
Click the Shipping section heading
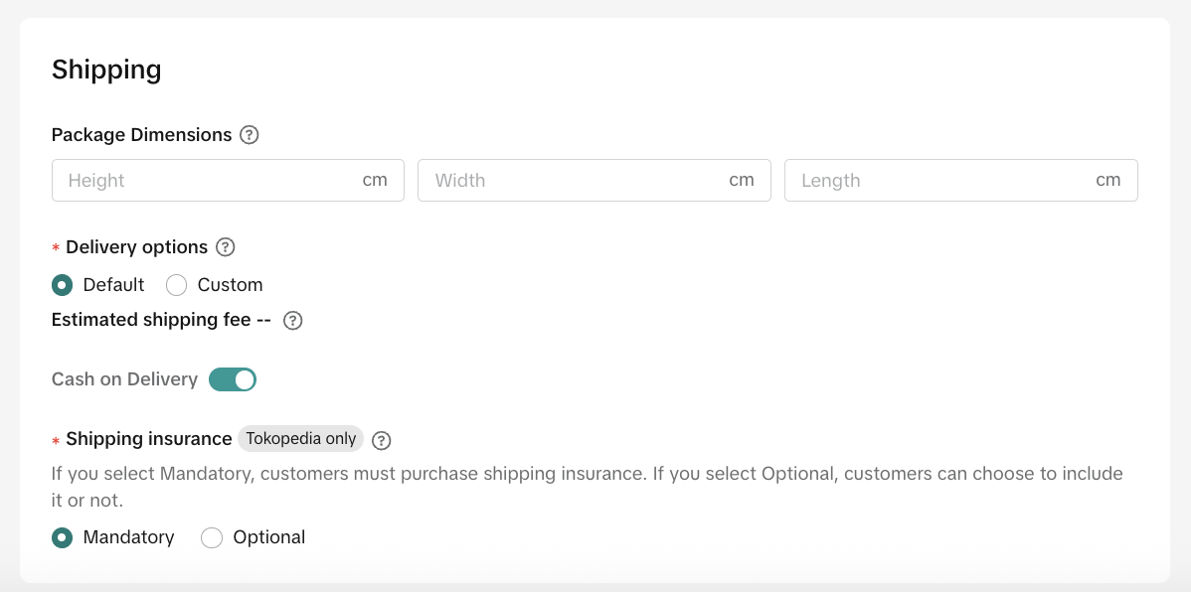tap(106, 70)
